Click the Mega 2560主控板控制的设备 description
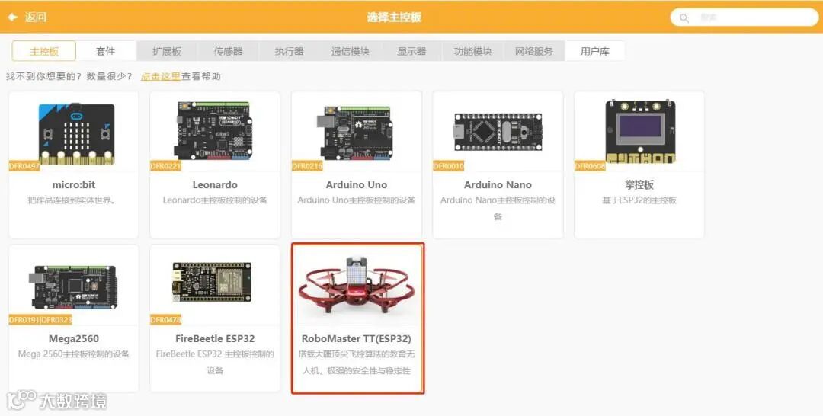 73,354
